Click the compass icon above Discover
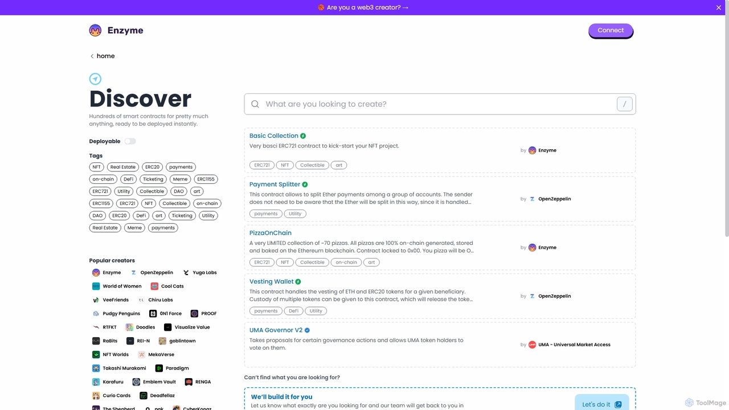Image resolution: width=729 pixels, height=410 pixels. coord(95,79)
